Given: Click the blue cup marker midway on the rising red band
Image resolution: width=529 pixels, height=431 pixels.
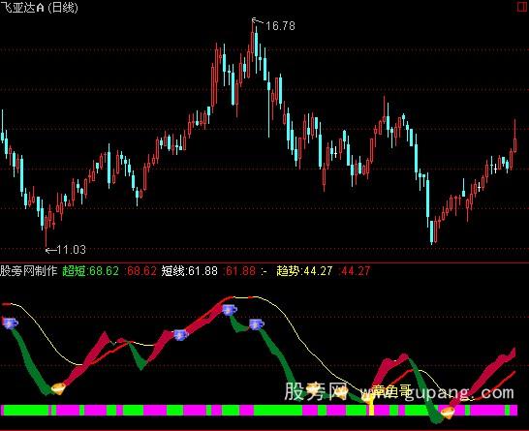Looking at the screenshot, I should [181, 334].
